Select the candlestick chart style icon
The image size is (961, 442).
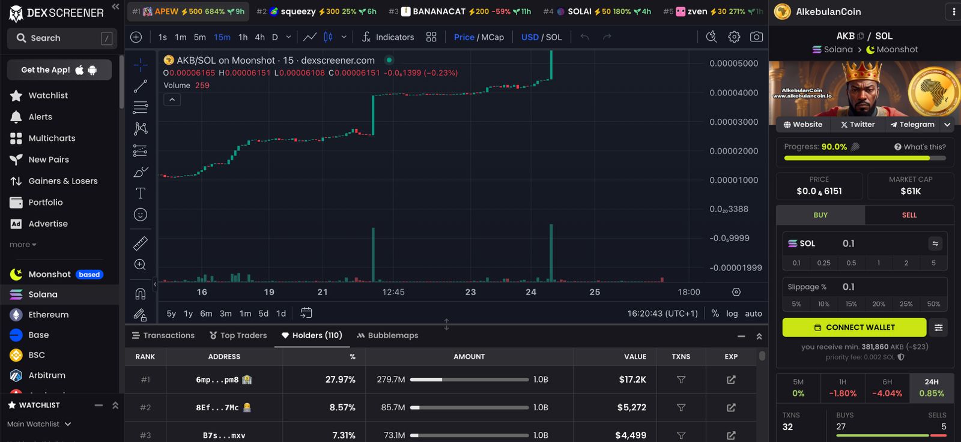[x=328, y=37]
